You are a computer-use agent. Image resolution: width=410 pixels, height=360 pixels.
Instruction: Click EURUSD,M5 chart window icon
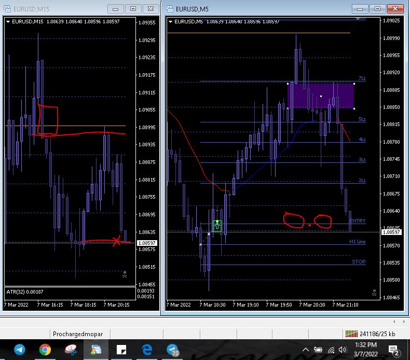click(170, 9)
